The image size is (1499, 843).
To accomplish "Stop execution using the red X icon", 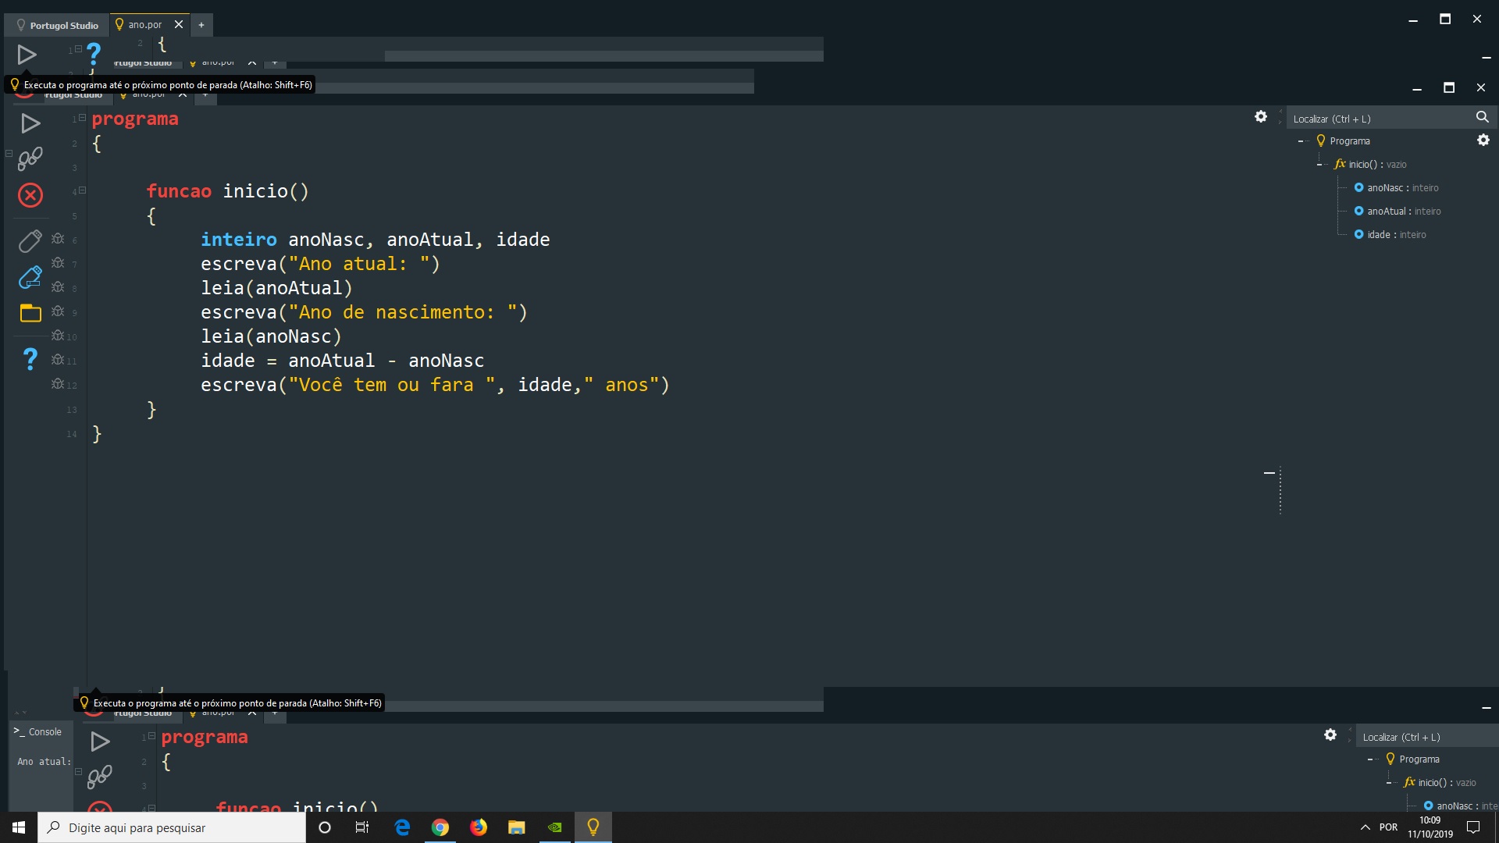I will [30, 194].
